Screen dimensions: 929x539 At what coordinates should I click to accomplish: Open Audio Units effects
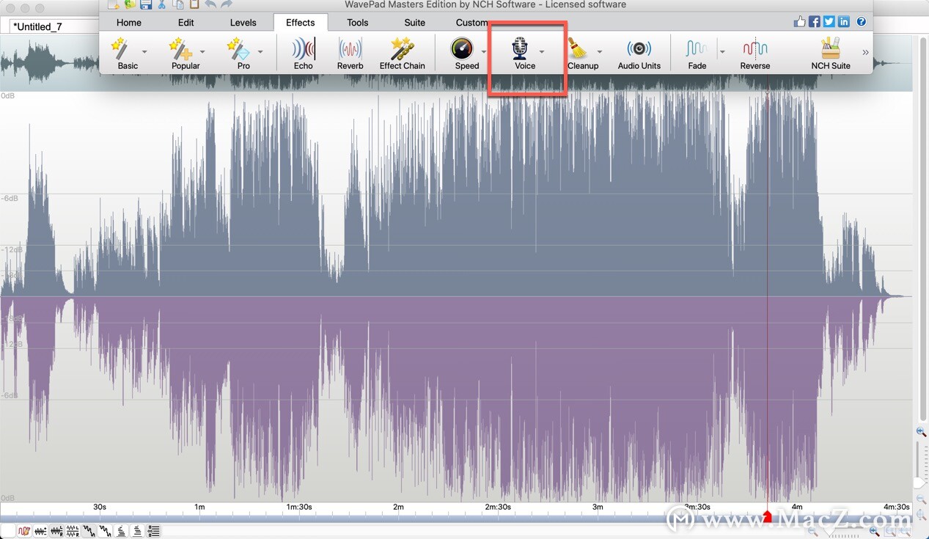(639, 54)
